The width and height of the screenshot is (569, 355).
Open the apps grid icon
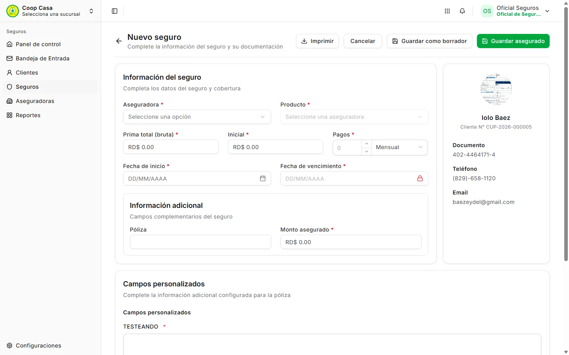[447, 11]
